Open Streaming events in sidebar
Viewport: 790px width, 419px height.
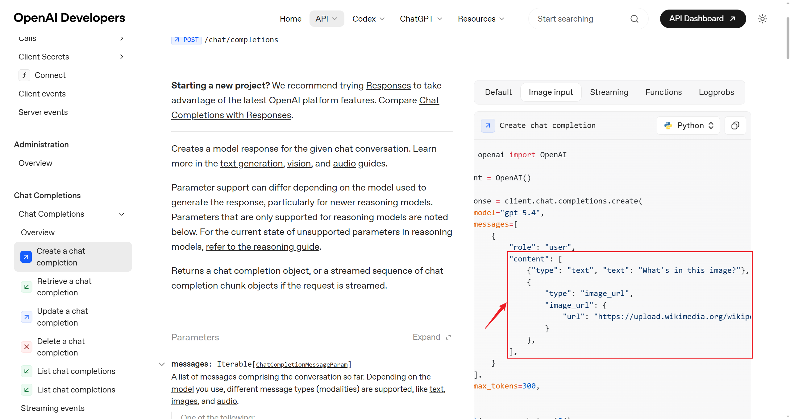tap(53, 408)
